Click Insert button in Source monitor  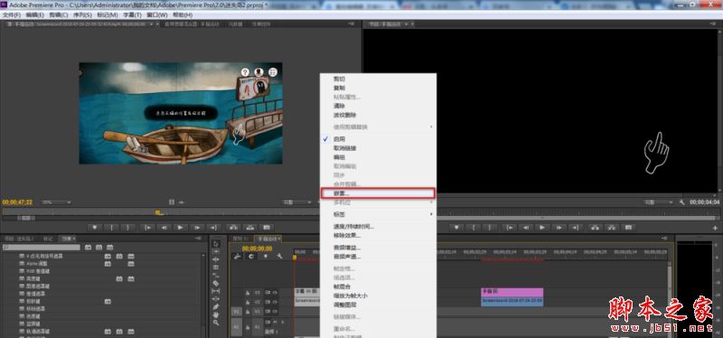point(233,228)
